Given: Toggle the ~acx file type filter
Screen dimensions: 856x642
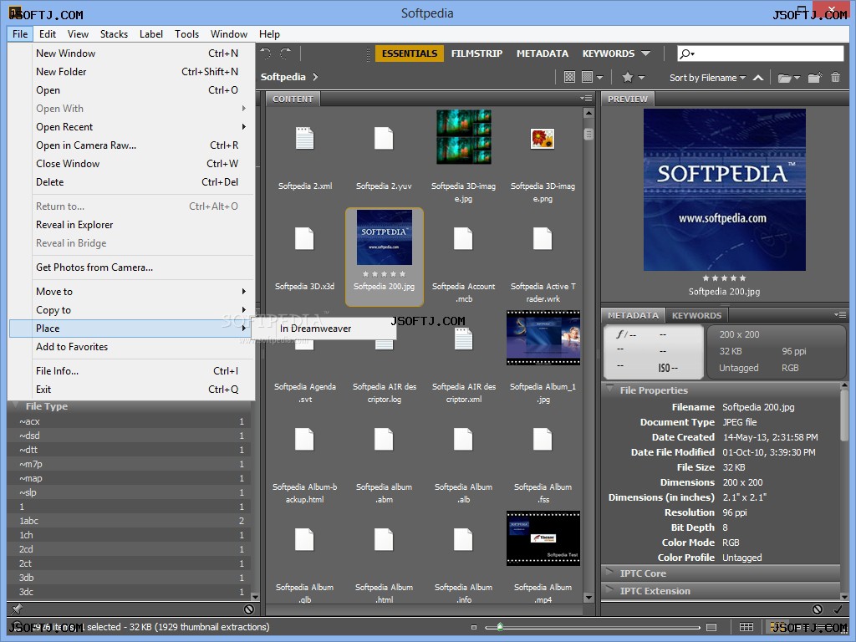Looking at the screenshot, I should tap(130, 421).
